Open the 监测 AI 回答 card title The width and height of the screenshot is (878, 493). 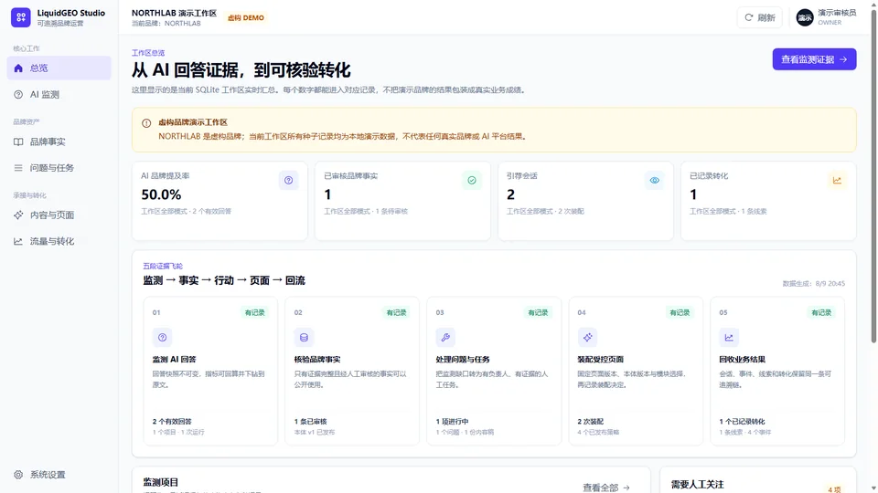tap(174, 360)
